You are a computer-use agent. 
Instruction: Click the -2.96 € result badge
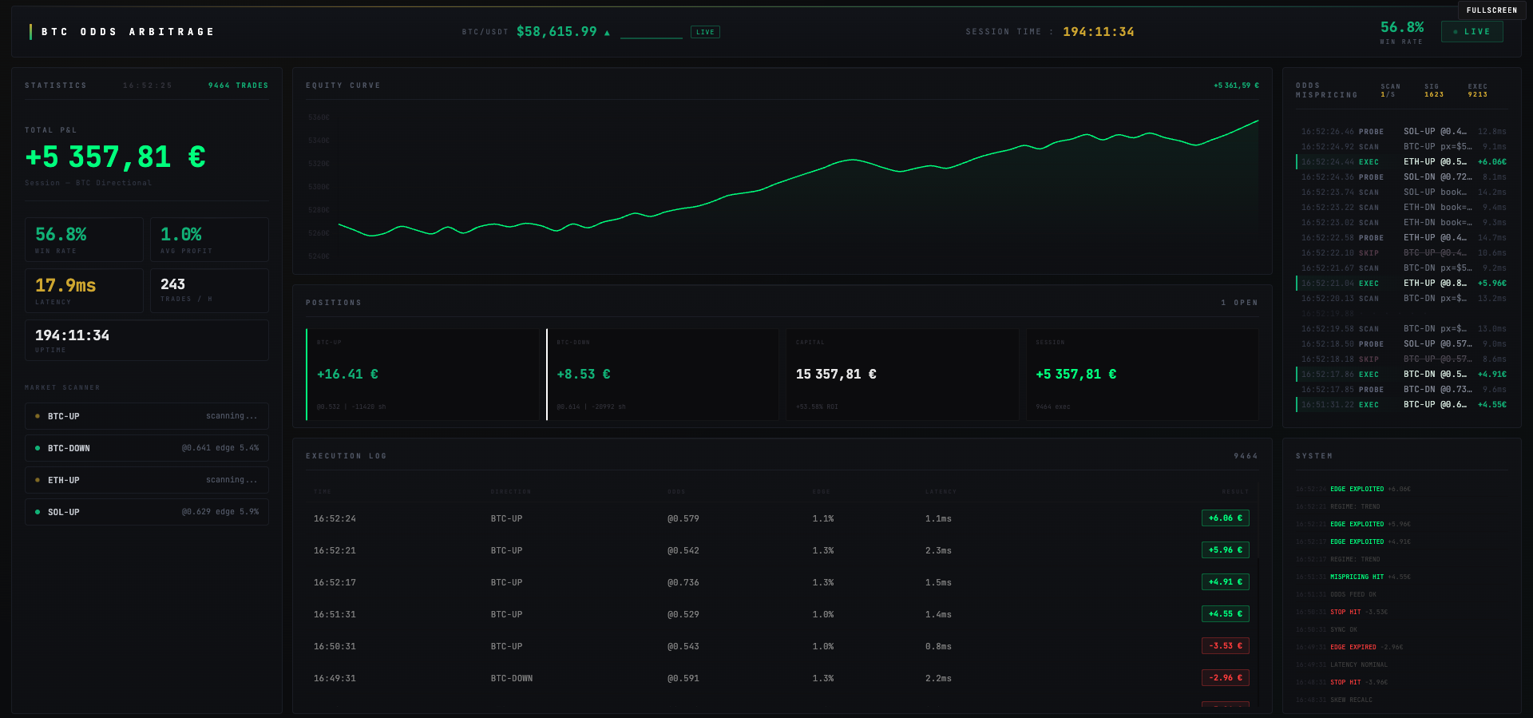[1226, 678]
